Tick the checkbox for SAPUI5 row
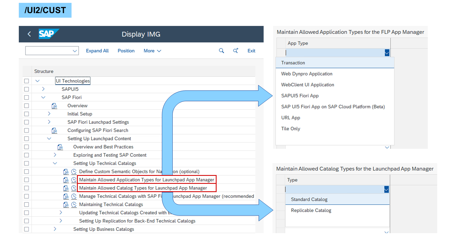The image size is (456, 236). tap(27, 89)
